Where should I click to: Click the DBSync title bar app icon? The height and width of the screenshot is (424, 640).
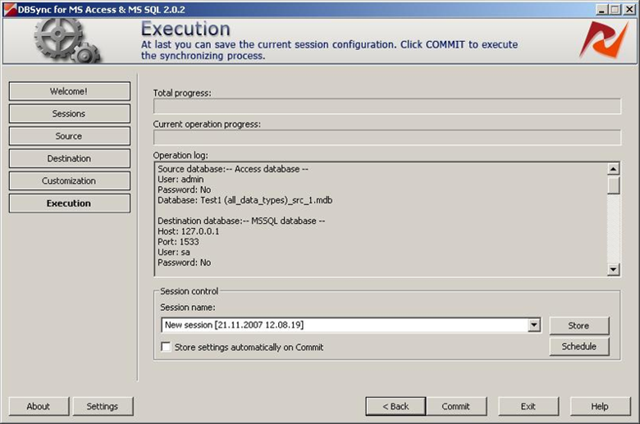click(x=10, y=9)
